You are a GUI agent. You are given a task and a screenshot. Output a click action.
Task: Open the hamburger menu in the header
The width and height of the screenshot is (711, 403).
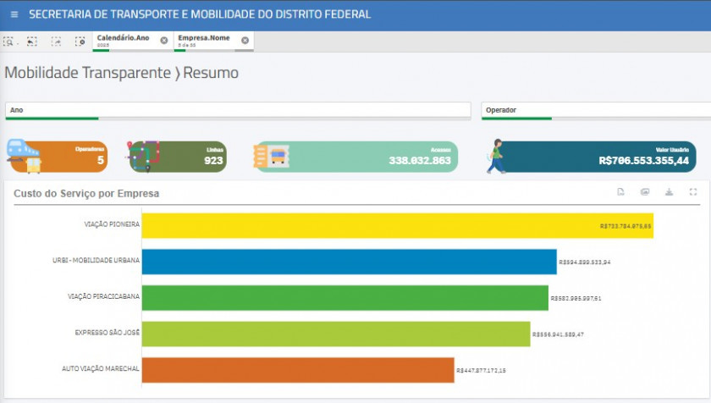click(x=14, y=14)
